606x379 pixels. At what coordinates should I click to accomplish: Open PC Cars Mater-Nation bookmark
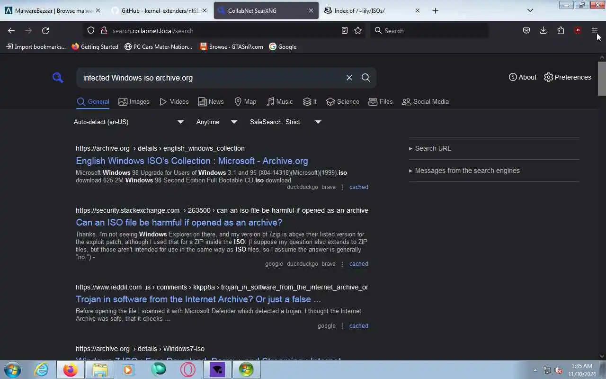pyautogui.click(x=158, y=46)
